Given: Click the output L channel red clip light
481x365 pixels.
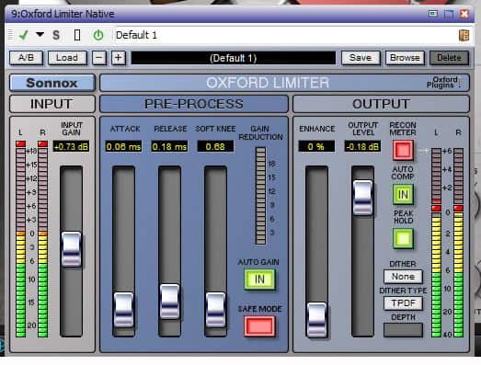Looking at the screenshot, I should (x=436, y=209).
